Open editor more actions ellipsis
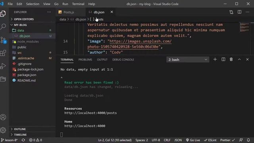Viewport: 254px width, 143px height. (247, 12)
